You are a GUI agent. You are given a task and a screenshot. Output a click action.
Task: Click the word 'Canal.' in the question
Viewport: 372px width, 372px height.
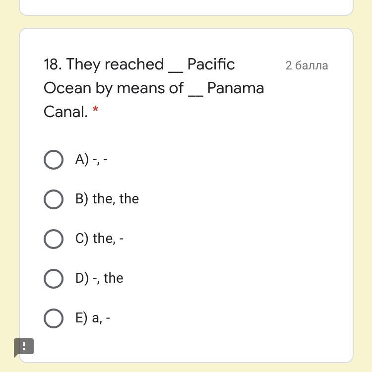(65, 112)
